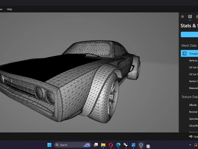
Task: Select the UV Set 0 row
Action: coord(189,67)
